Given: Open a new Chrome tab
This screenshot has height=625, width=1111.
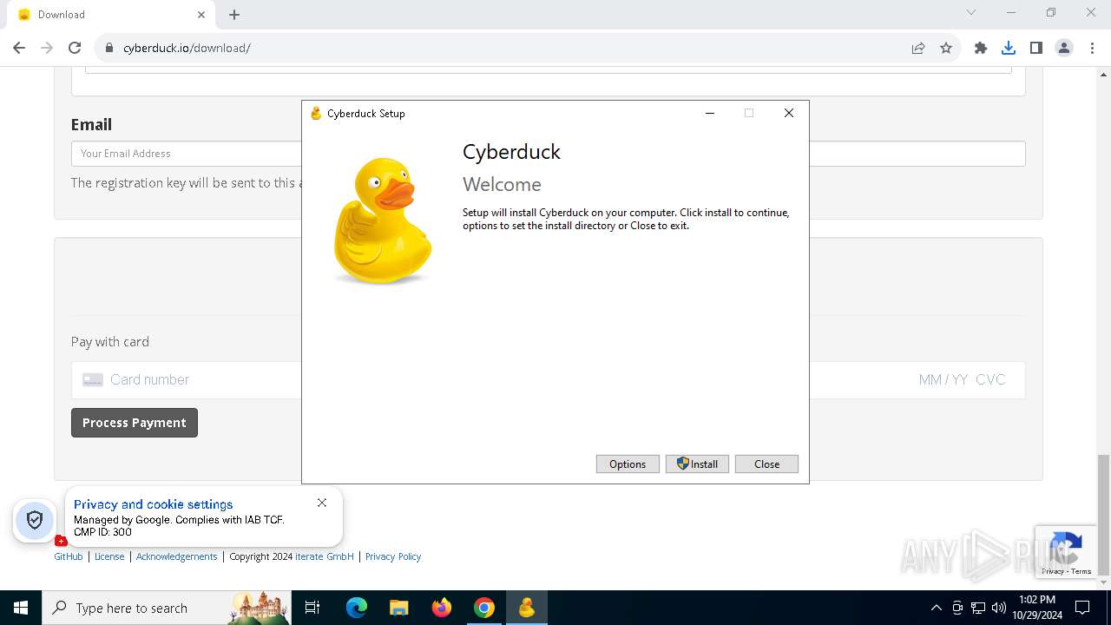Looking at the screenshot, I should (x=234, y=15).
